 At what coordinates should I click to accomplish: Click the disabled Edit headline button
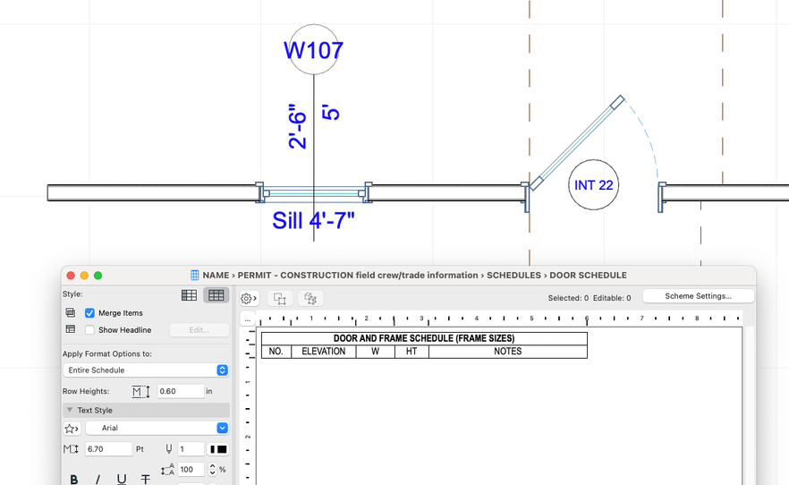(199, 330)
